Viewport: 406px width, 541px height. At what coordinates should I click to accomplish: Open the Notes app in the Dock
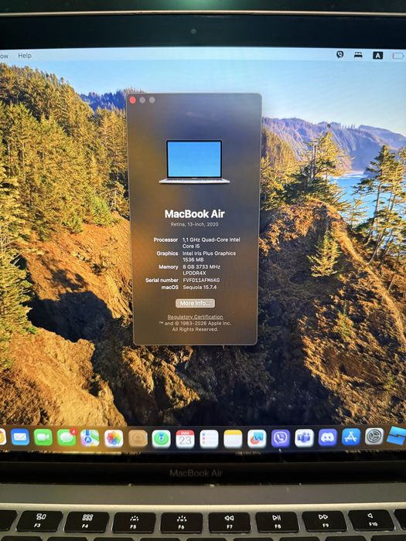tap(233, 439)
